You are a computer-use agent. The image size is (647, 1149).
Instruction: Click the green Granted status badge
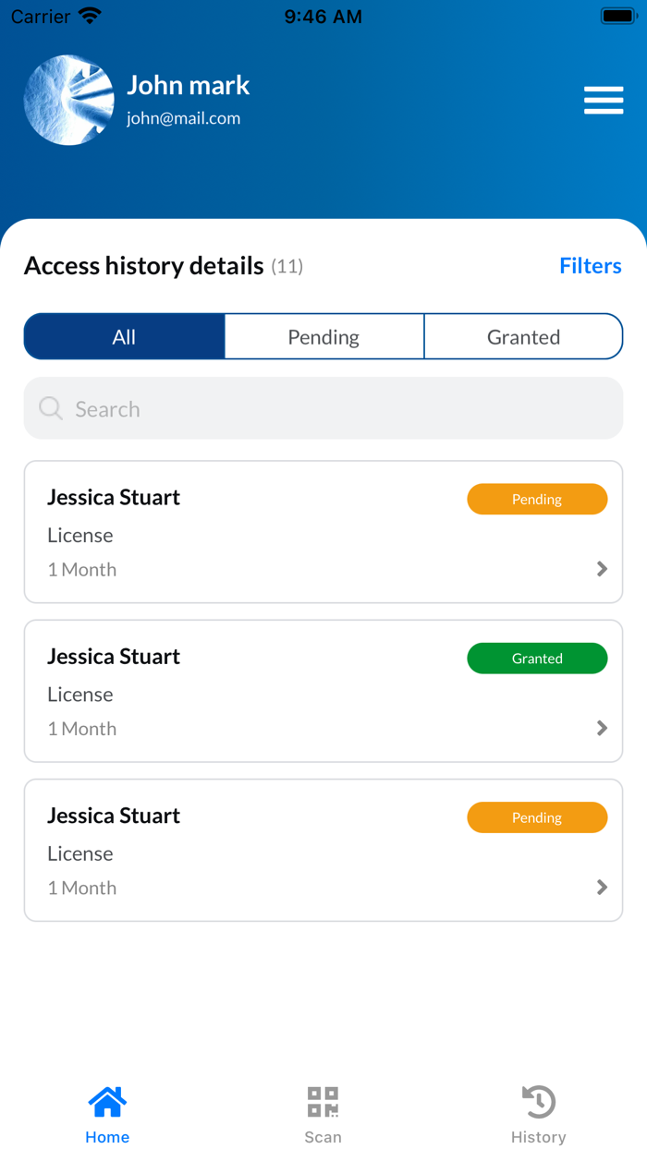[x=537, y=659]
